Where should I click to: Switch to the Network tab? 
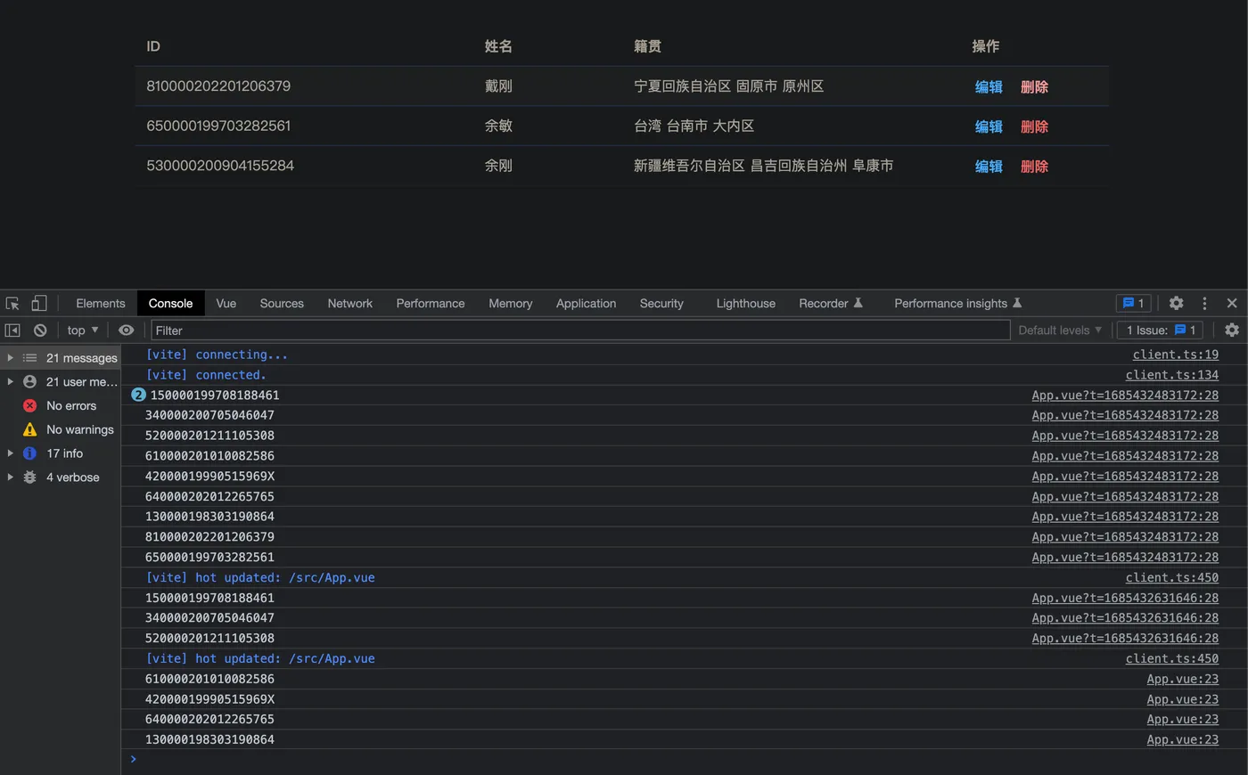[x=349, y=303]
